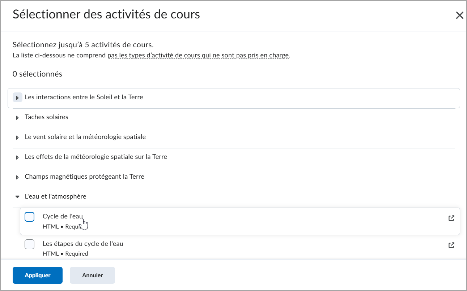The image size is (467, 291).
Task: Click the "Les interactions entre le Soleil" row
Action: coord(84,97)
